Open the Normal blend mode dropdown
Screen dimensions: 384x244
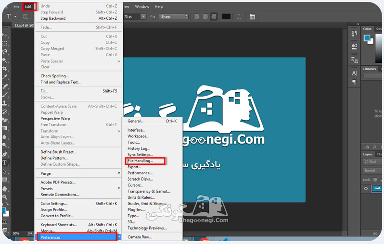pyautogui.click(x=372, y=171)
